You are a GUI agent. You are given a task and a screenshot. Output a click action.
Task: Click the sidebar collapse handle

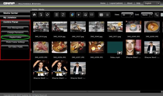pyautogui.click(x=31, y=50)
